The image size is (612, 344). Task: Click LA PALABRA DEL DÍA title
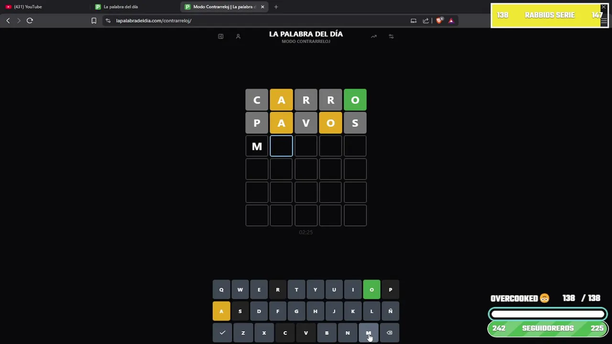pos(306,34)
